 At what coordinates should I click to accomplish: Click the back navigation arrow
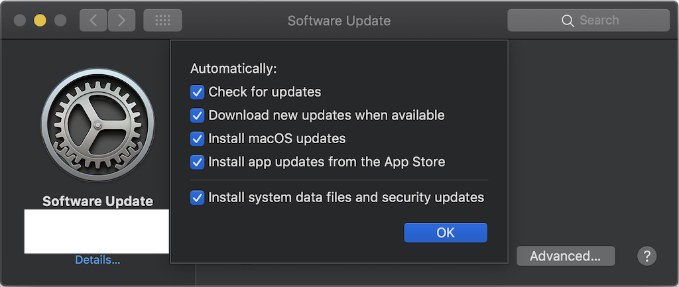[x=93, y=21]
